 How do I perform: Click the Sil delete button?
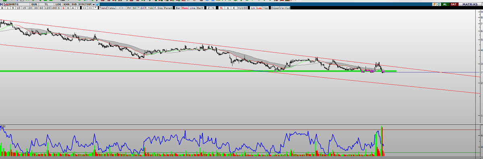point(135,8)
